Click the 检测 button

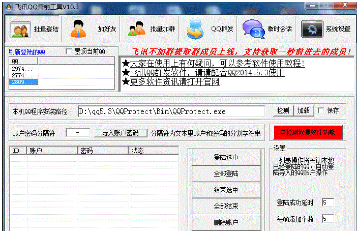click(x=283, y=111)
